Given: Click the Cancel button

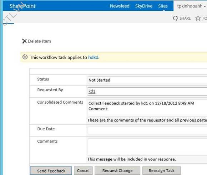Looking at the screenshot, I should pos(83,171).
